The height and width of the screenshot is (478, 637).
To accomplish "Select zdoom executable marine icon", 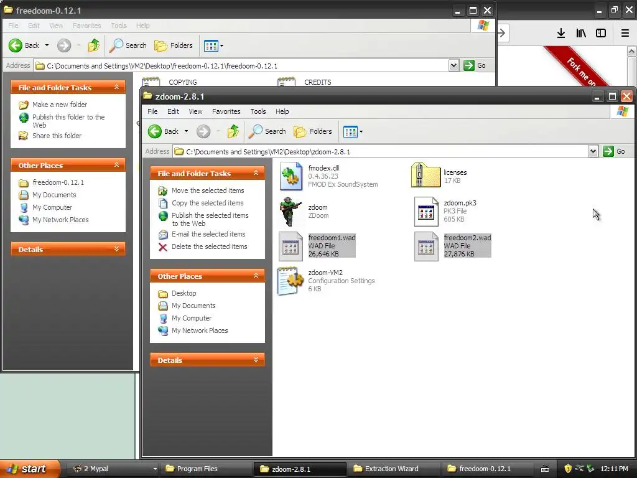I will [291, 212].
